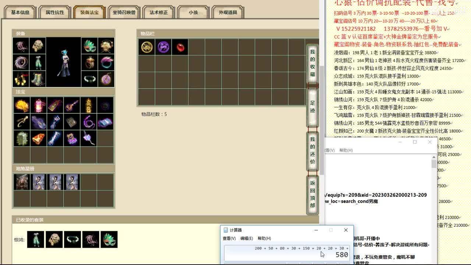The height and width of the screenshot is (265, 471).
Task: Go to the 坐骑召唤兽 tab
Action: (x=124, y=12)
